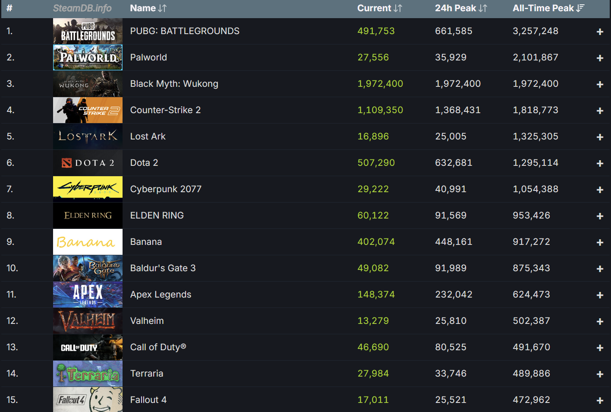The image size is (611, 412).
Task: Open the Banana name link
Action: point(146,242)
